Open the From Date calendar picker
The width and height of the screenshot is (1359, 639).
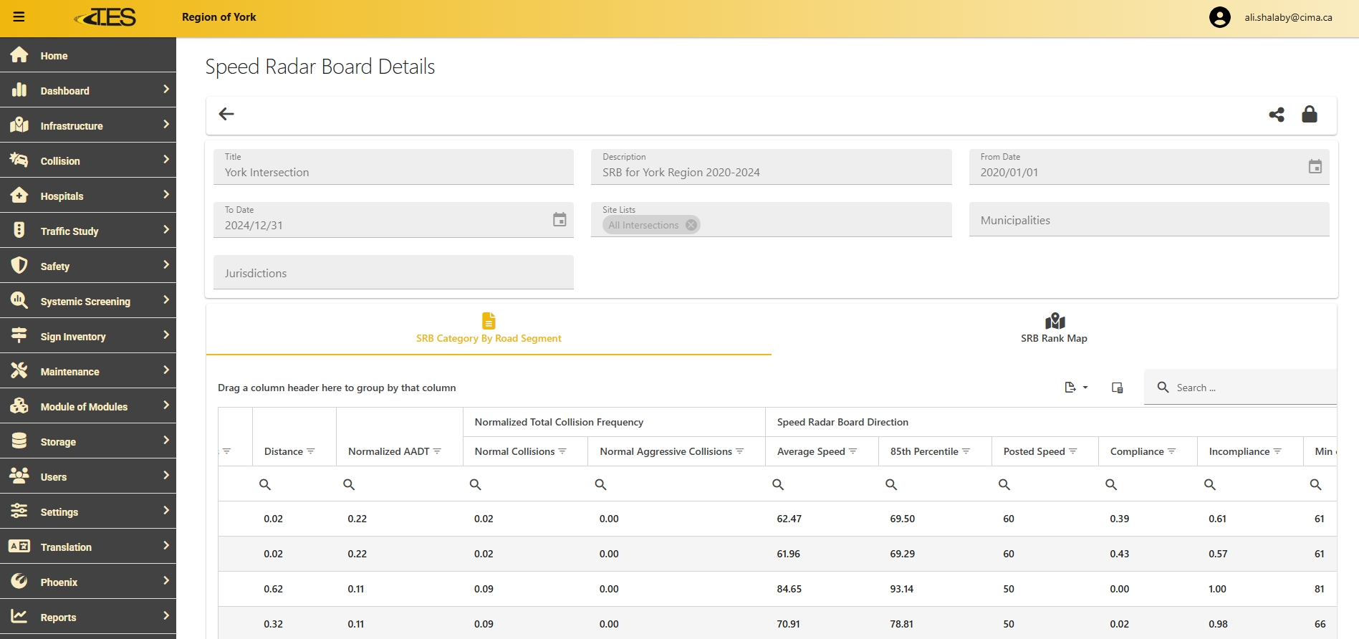pos(1315,167)
